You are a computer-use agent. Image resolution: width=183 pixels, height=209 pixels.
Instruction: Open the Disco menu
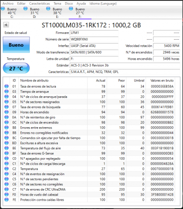[69, 3]
